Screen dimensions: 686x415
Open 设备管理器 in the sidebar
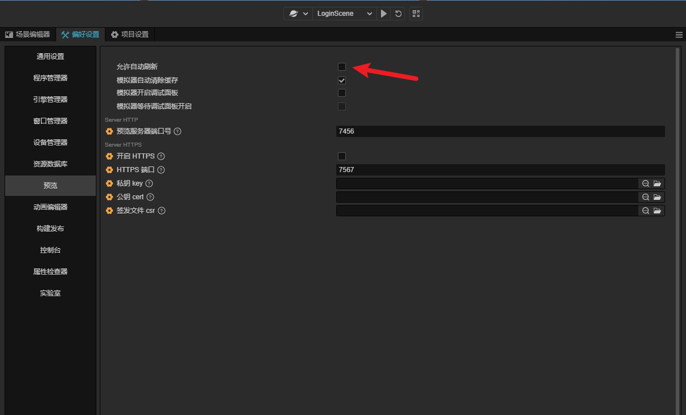tap(50, 143)
